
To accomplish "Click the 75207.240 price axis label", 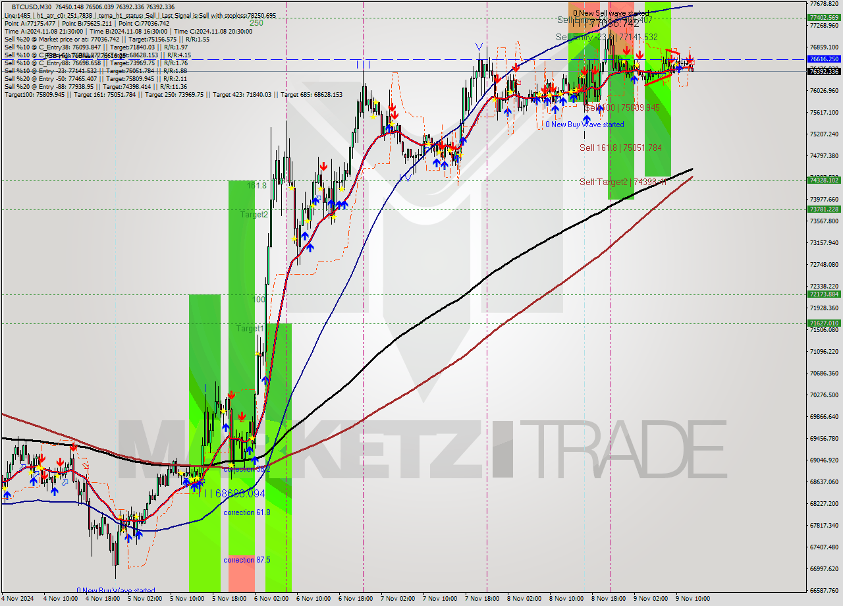I will pyautogui.click(x=825, y=134).
